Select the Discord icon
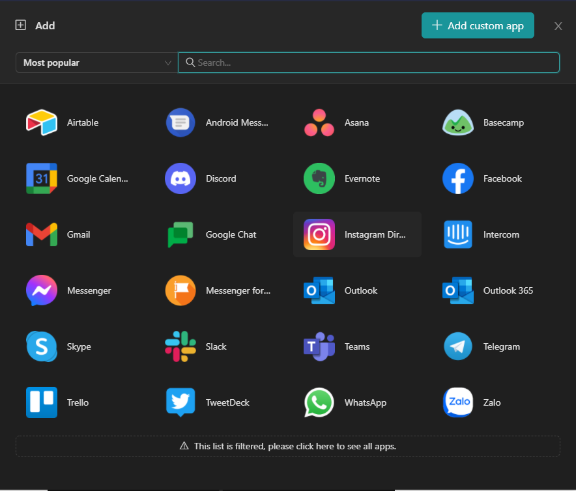Viewport: 576px width, 491px height. (180, 178)
